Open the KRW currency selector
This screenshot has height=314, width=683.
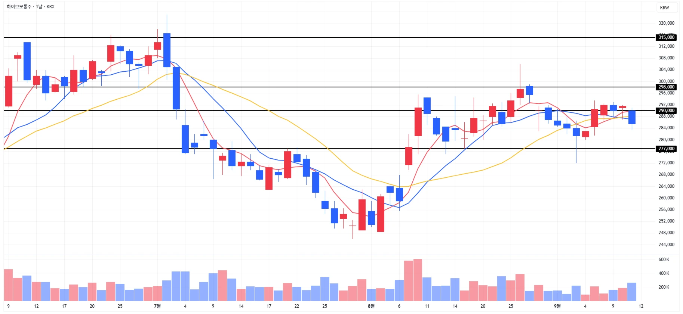pyautogui.click(x=664, y=8)
